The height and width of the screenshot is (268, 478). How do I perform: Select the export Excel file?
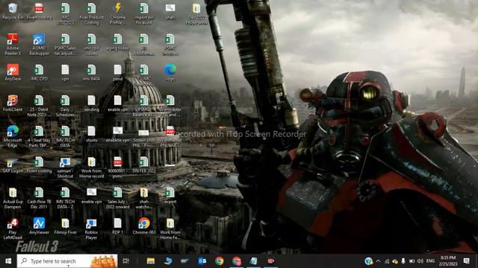170,195
